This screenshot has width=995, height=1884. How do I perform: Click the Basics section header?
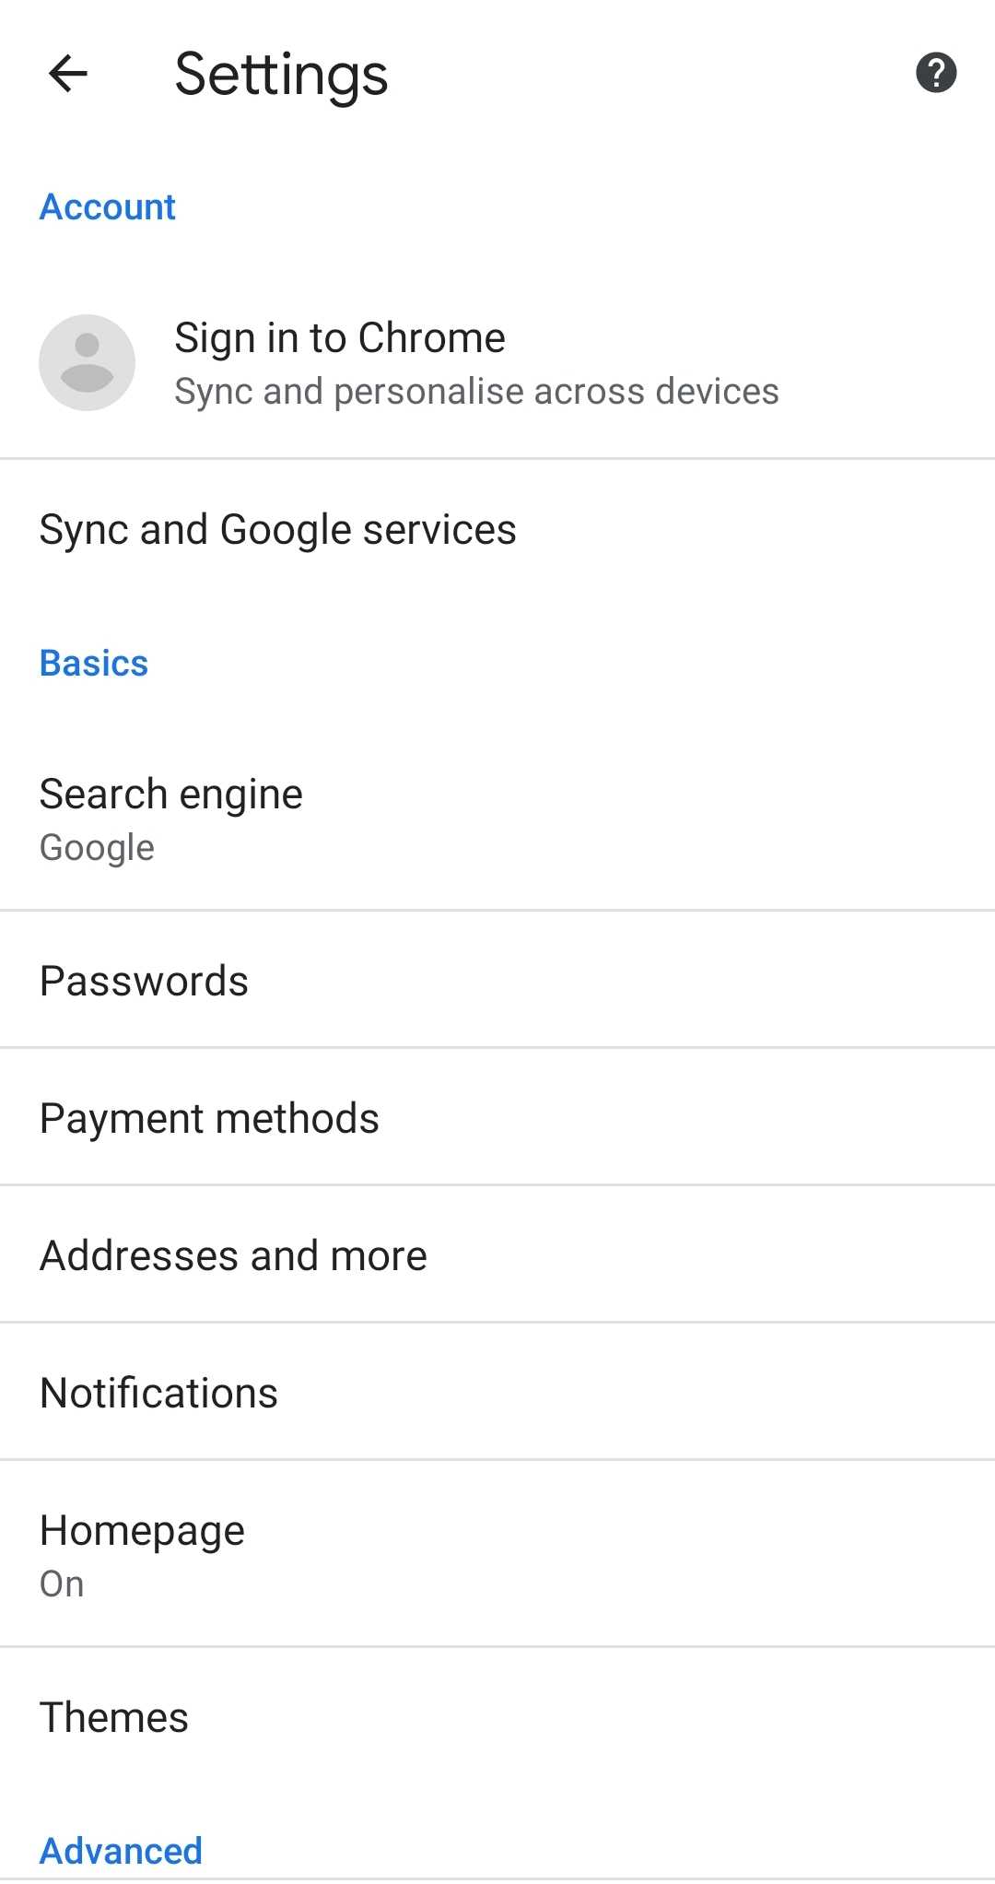93,664
